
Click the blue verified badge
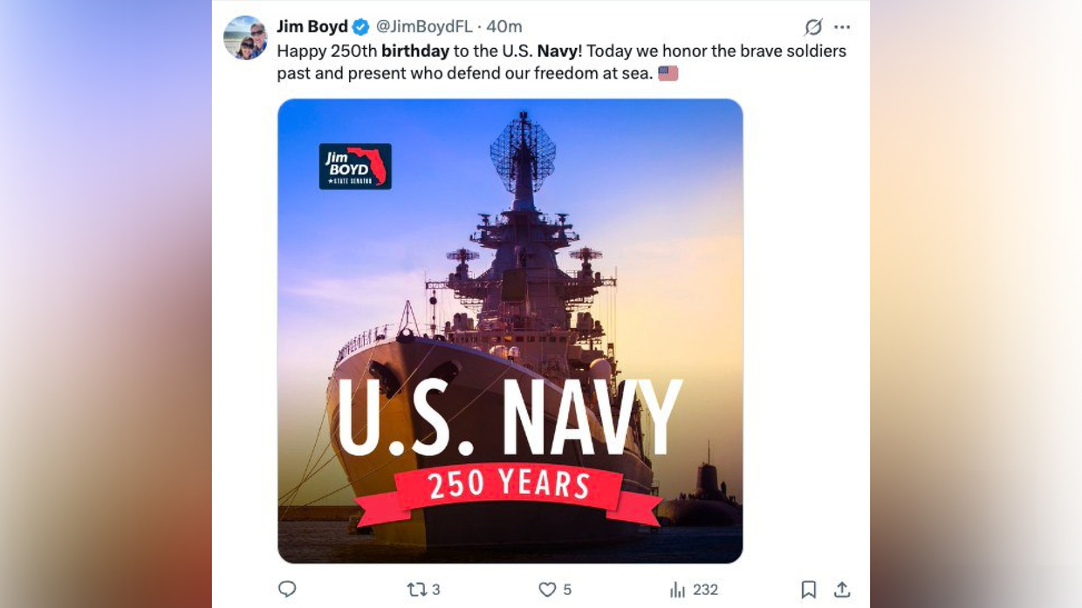pyautogui.click(x=360, y=27)
